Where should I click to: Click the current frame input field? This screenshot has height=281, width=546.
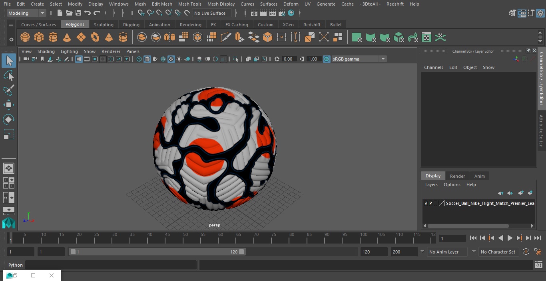pos(452,239)
